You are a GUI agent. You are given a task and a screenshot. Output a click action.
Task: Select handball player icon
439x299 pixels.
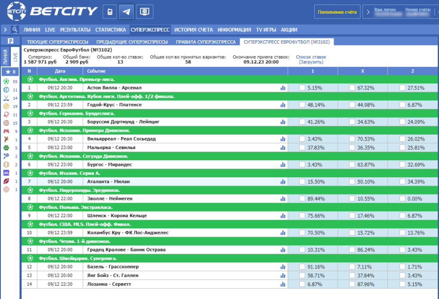[x=6, y=140]
